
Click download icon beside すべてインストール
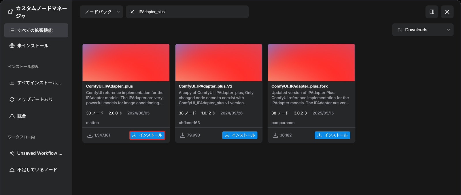(x=12, y=83)
